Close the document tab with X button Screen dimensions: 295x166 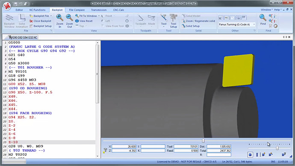click(x=289, y=37)
